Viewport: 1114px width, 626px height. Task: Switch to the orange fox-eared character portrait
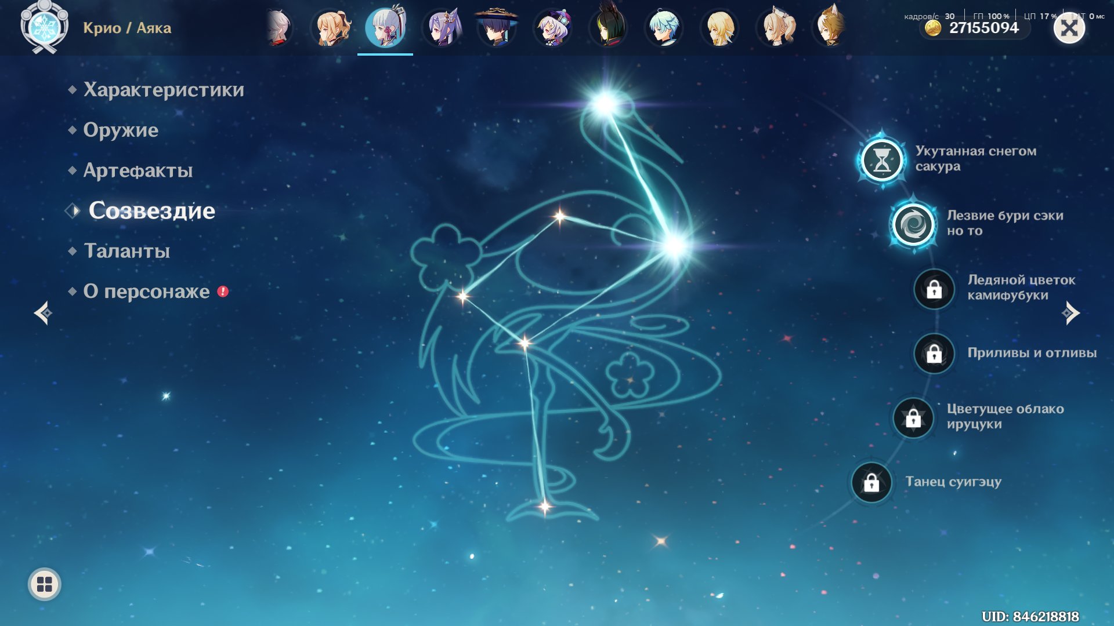[x=831, y=27]
